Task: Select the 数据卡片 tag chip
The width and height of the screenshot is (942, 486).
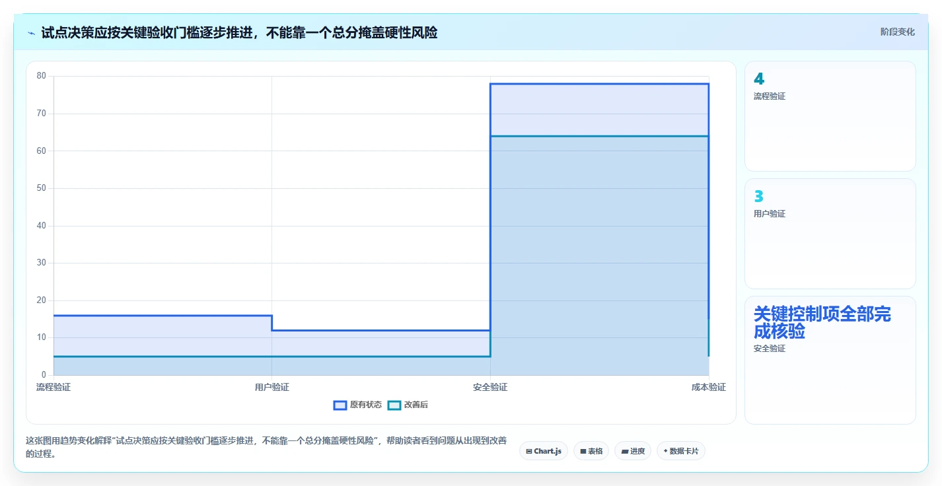Action: point(681,451)
